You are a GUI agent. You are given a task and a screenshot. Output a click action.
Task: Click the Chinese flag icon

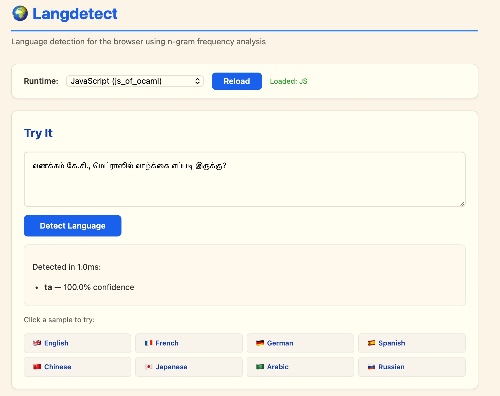[37, 367]
